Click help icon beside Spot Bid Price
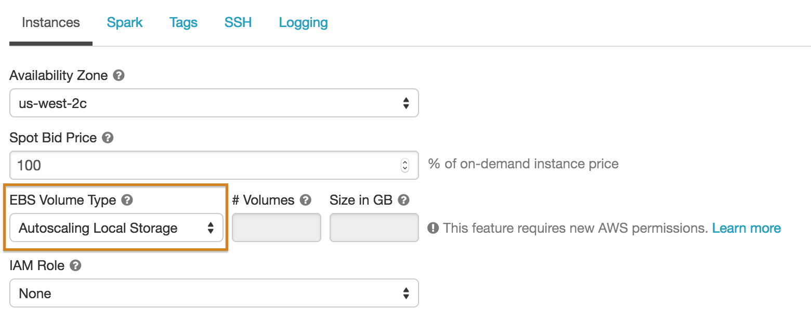The height and width of the screenshot is (320, 811). [x=108, y=138]
